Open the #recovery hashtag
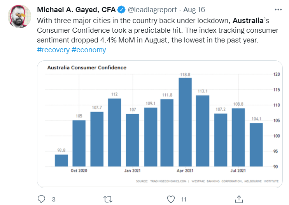Viewport: 289px width, 205px height. click(53, 50)
